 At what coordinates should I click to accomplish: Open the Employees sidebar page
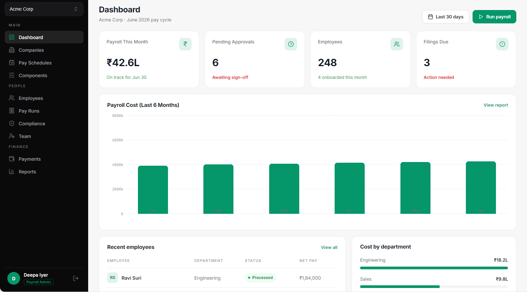[x=44, y=98]
